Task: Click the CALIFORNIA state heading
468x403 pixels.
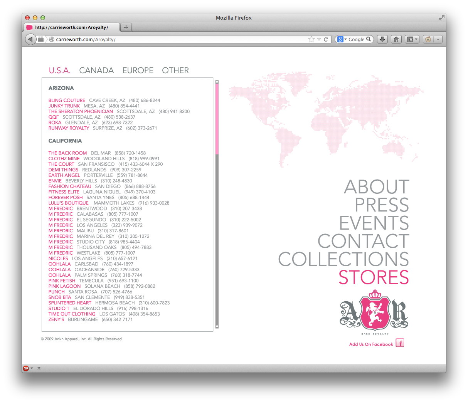Action: tap(65, 141)
